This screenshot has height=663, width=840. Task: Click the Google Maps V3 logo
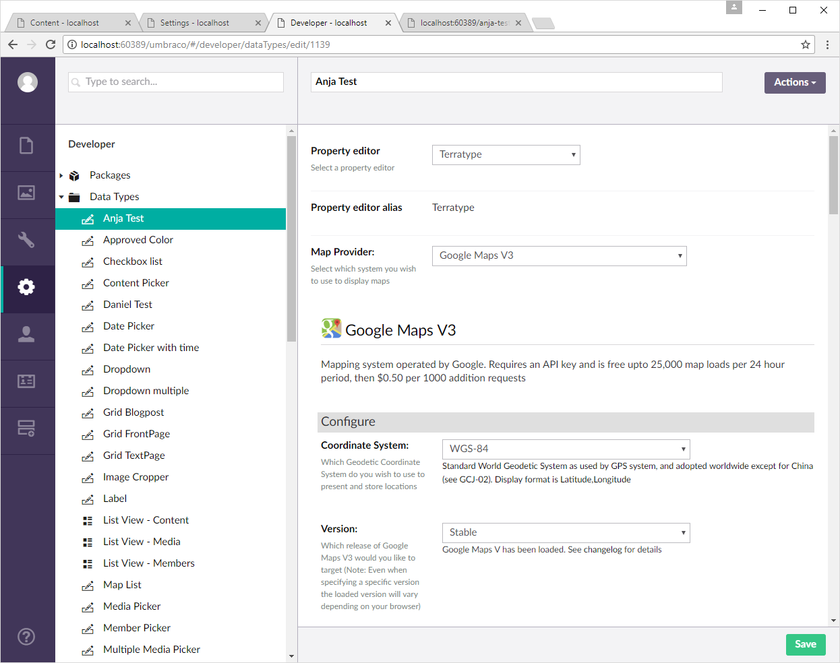click(x=331, y=328)
